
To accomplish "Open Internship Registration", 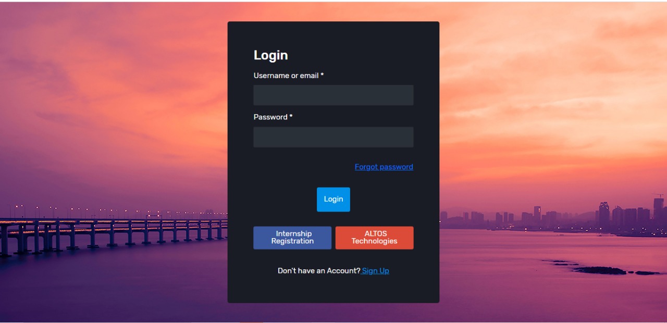I will click(292, 238).
